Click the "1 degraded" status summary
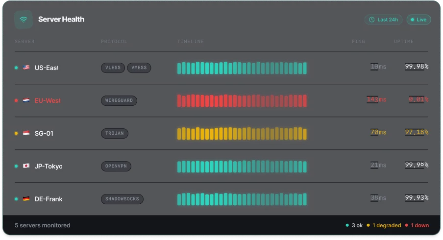The height and width of the screenshot is (240, 443). click(x=384, y=225)
